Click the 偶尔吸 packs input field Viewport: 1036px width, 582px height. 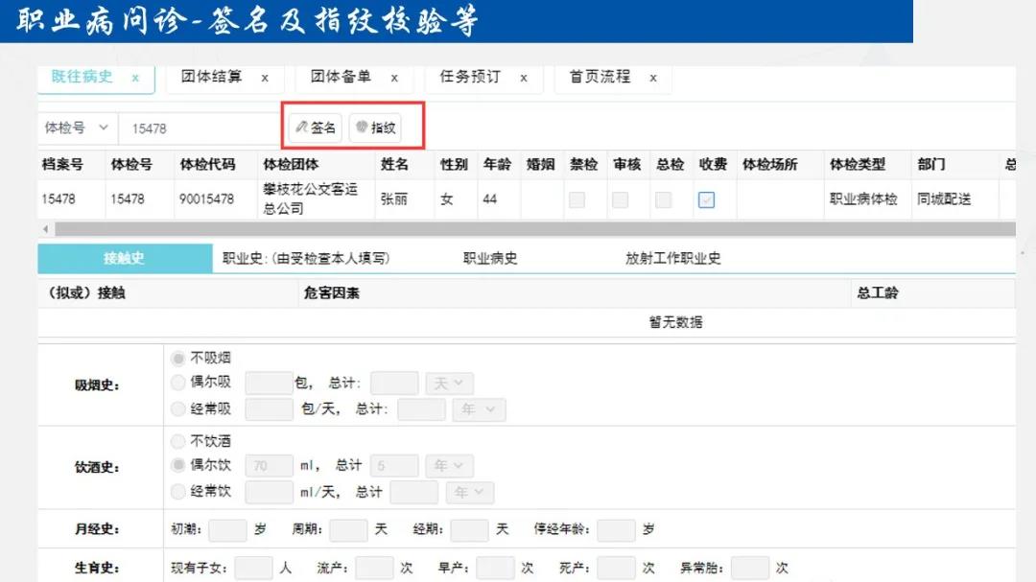click(x=269, y=384)
